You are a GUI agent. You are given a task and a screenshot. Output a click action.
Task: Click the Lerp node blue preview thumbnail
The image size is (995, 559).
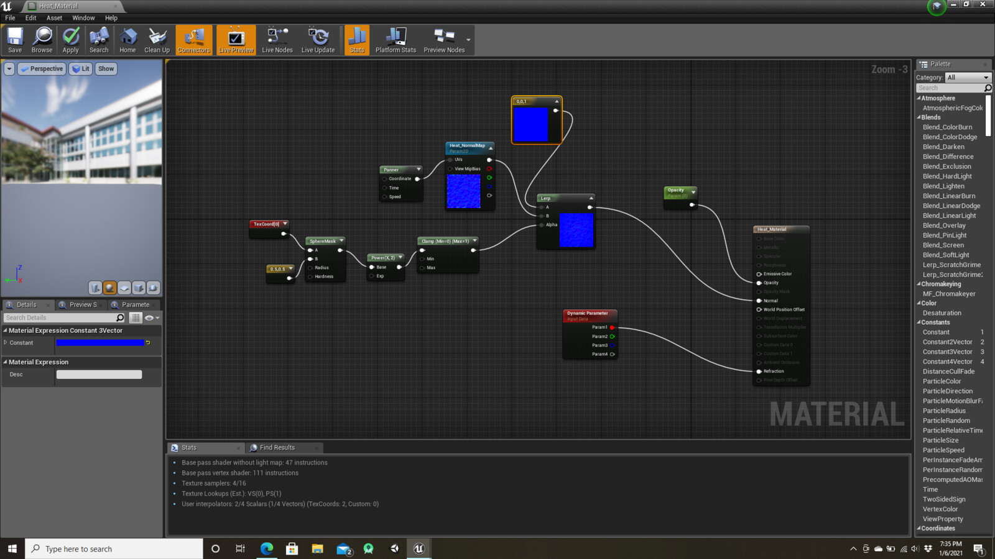coord(576,230)
